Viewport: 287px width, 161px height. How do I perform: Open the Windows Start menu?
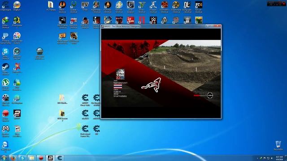click(x=4, y=158)
